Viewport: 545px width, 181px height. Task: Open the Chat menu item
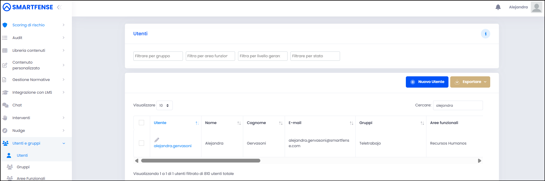(x=17, y=105)
